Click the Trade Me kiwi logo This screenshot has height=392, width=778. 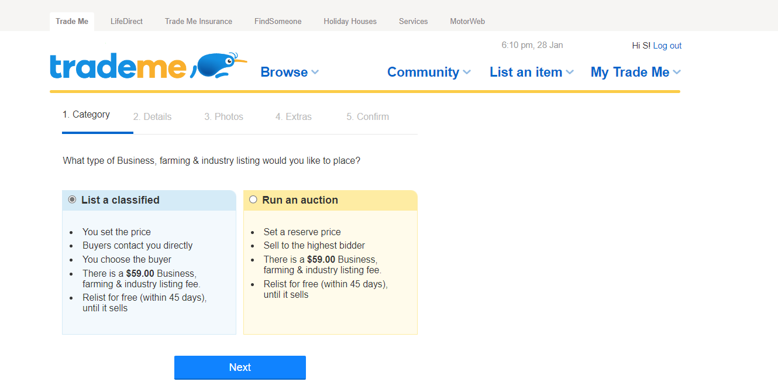[148, 67]
